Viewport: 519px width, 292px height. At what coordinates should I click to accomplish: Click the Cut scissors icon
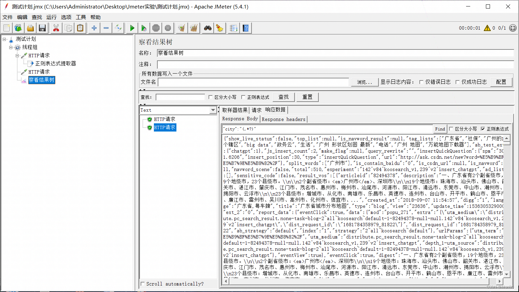(56, 28)
